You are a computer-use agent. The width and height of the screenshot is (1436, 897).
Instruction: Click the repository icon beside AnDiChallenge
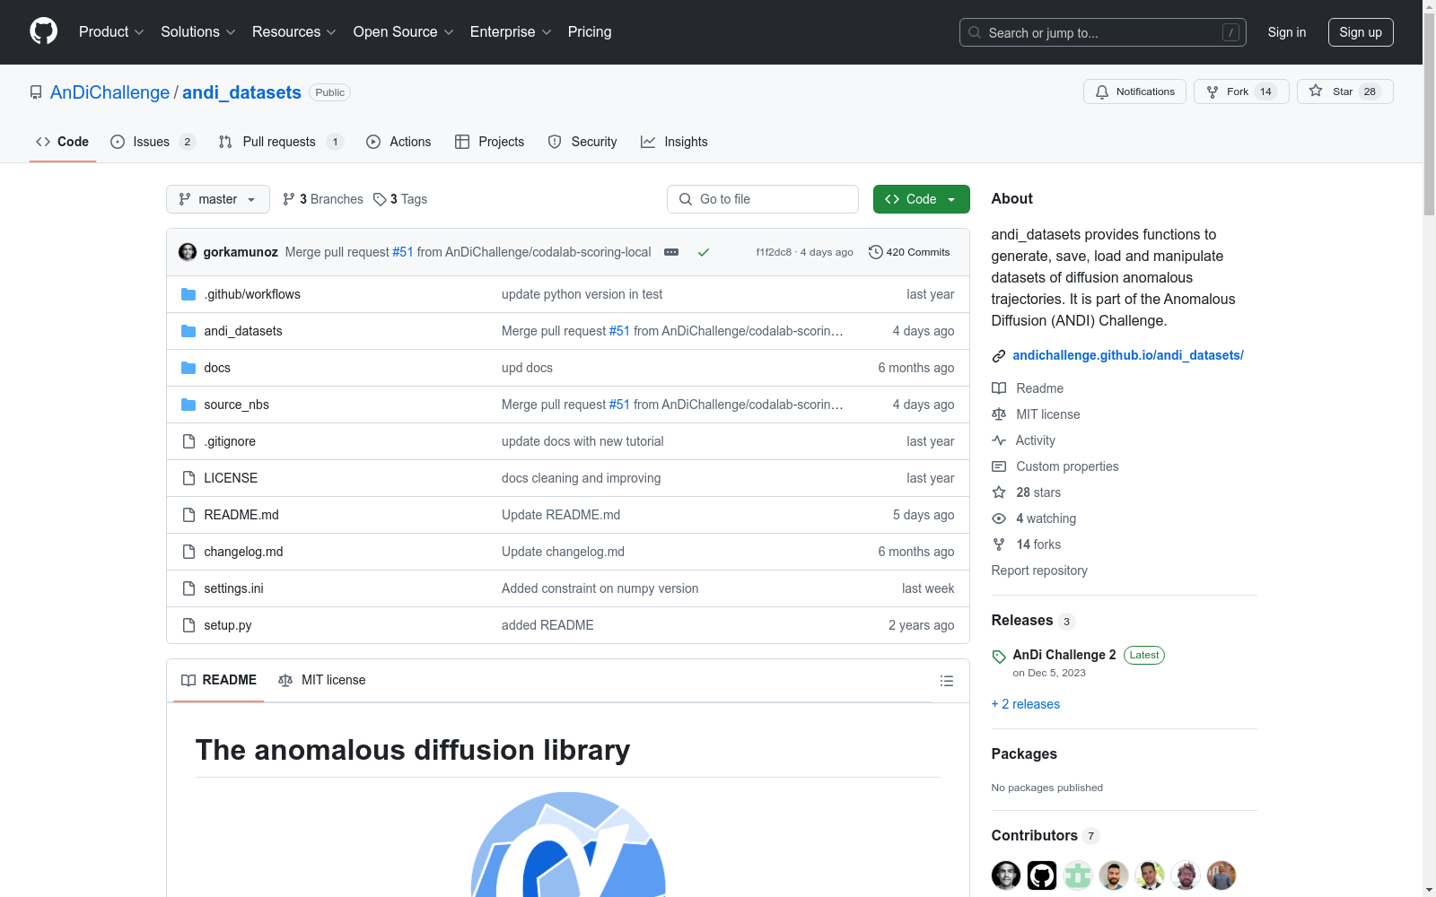(x=36, y=92)
